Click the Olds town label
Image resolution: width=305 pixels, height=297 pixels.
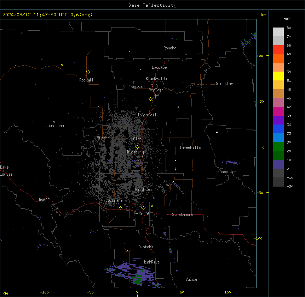[137, 139]
